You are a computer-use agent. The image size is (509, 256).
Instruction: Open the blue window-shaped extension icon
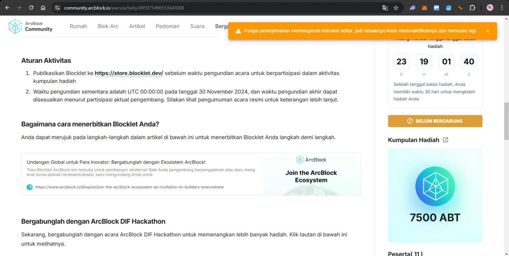coord(436,8)
